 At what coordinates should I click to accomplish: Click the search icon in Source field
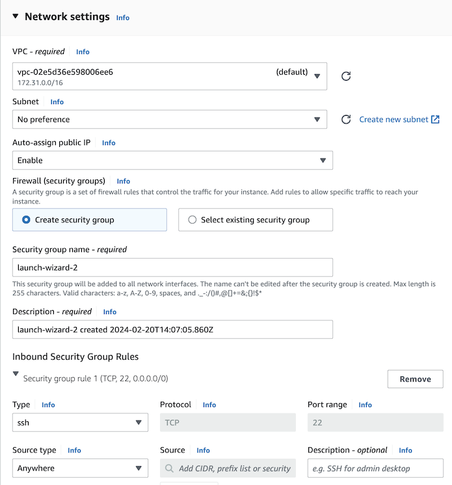170,468
